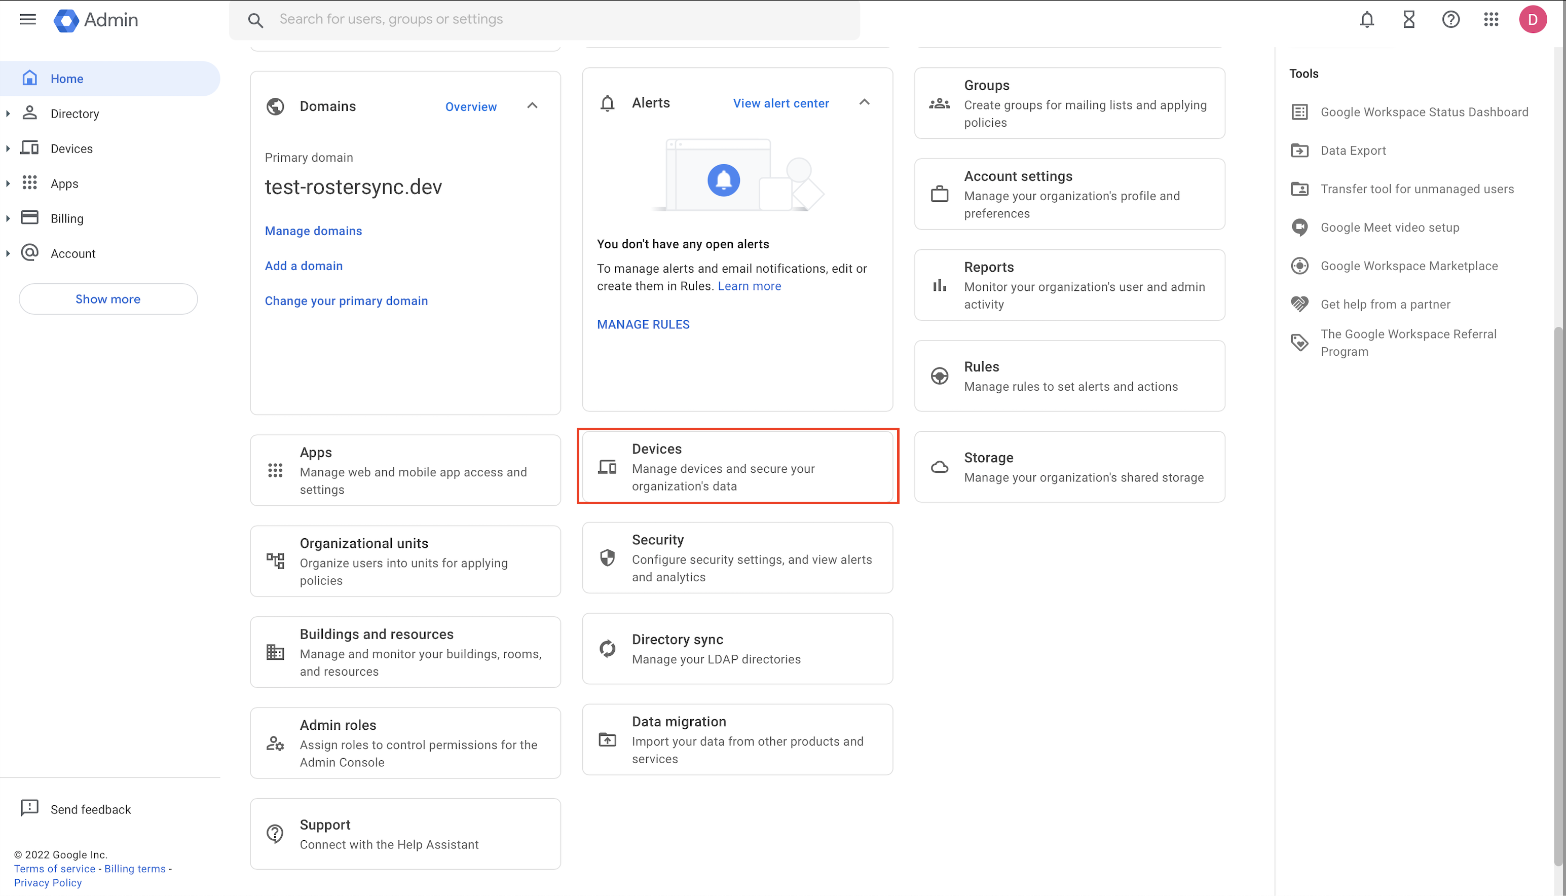Click the Billing card icon in the sidebar
Image resolution: width=1566 pixels, height=896 pixels.
point(29,218)
